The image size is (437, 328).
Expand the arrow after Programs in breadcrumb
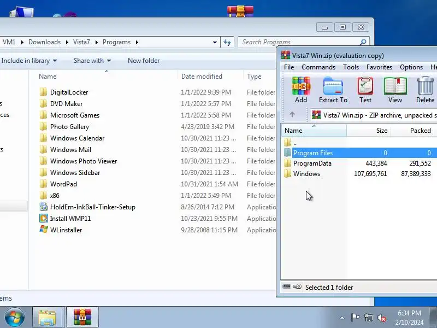[x=137, y=42]
